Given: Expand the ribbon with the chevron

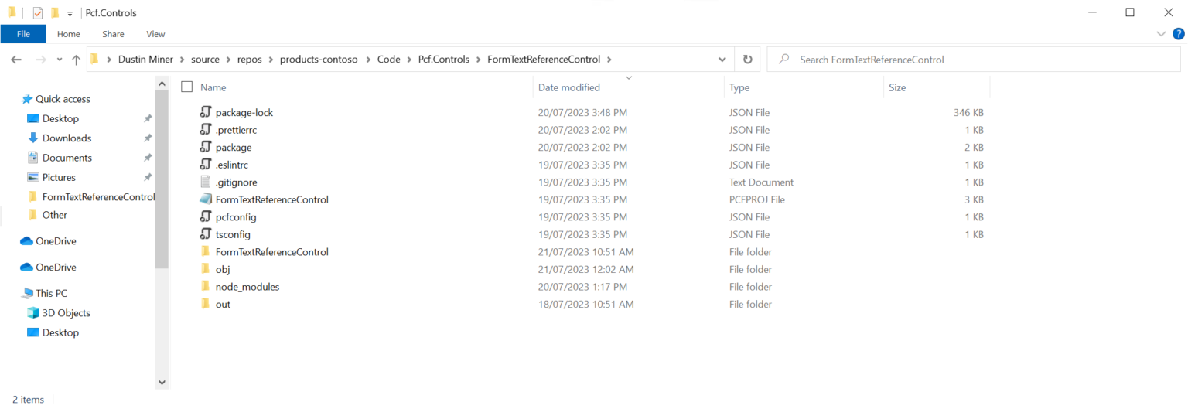Looking at the screenshot, I should coord(1161,33).
